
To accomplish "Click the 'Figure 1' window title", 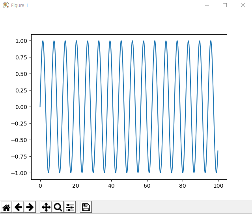I will [19, 6].
